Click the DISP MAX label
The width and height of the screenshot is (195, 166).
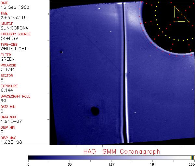[8, 138]
